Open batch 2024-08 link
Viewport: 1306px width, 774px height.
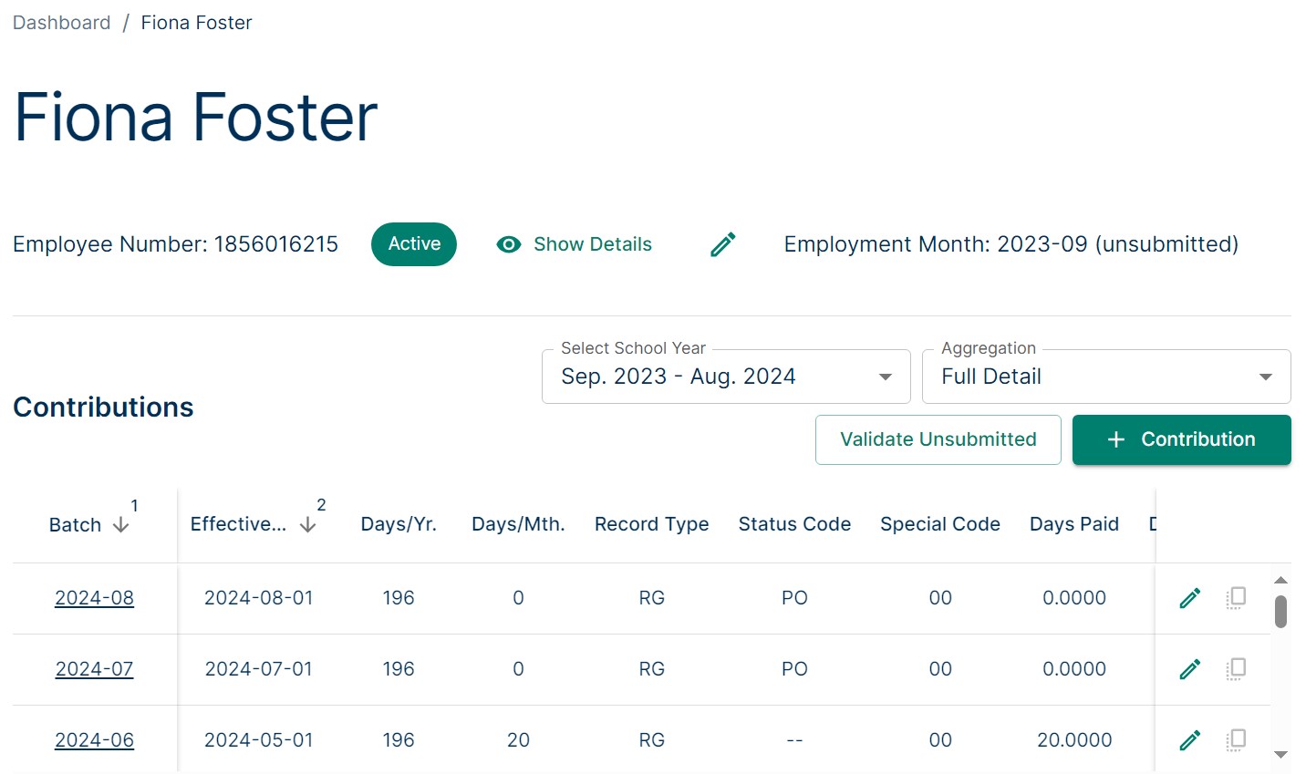tap(94, 598)
